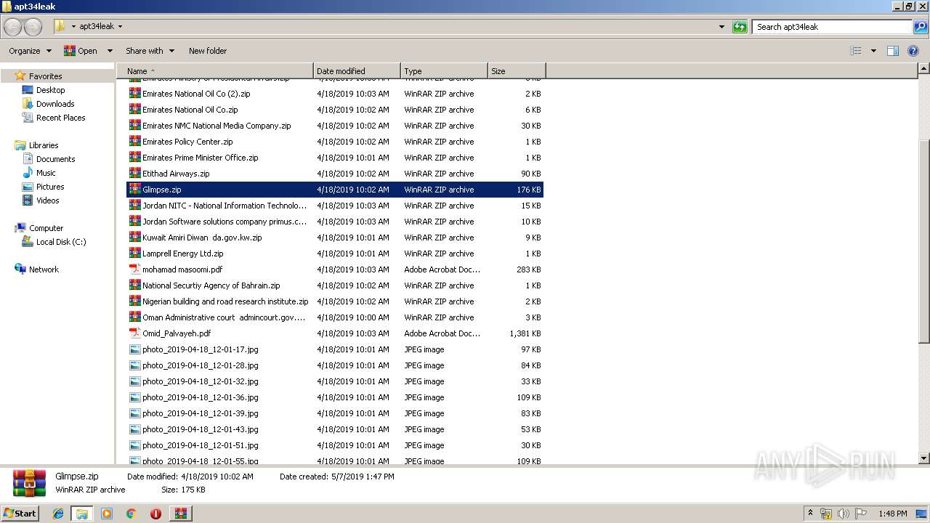Image resolution: width=930 pixels, height=523 pixels.
Task: Open Pictures library
Action: 50,187
